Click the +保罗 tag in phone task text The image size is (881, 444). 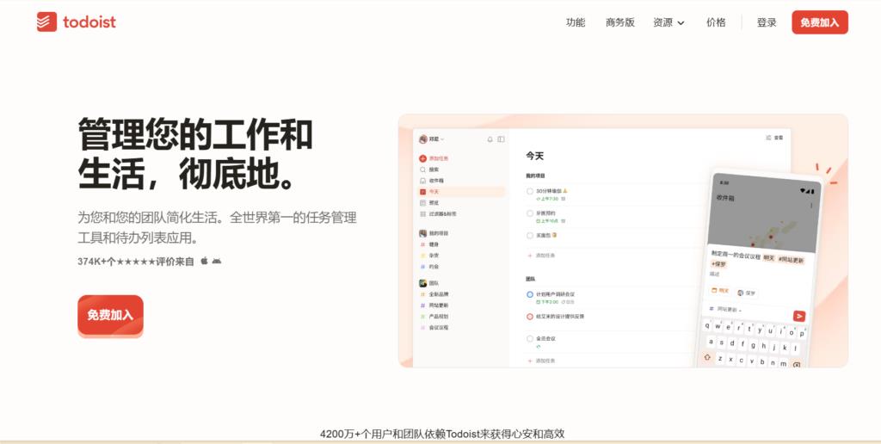718,264
